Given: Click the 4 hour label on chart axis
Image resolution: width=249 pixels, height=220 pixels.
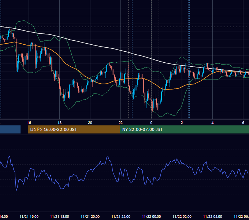Looking at the screenshot, I should tap(212, 123).
